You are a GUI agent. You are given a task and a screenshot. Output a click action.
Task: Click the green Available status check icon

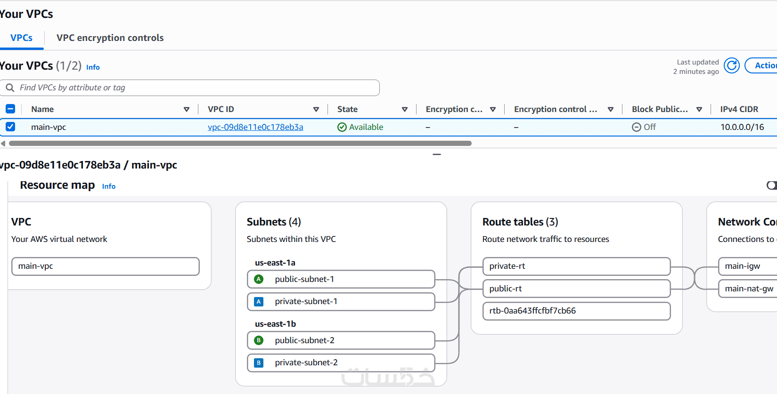[342, 127]
